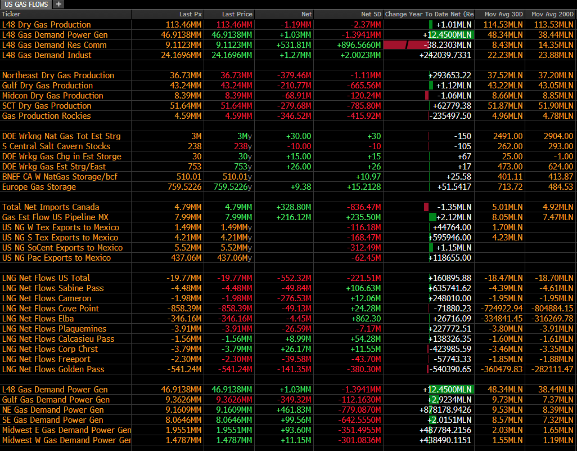
Task: Sort by the Ticker column header
Action: pyautogui.click(x=65, y=15)
